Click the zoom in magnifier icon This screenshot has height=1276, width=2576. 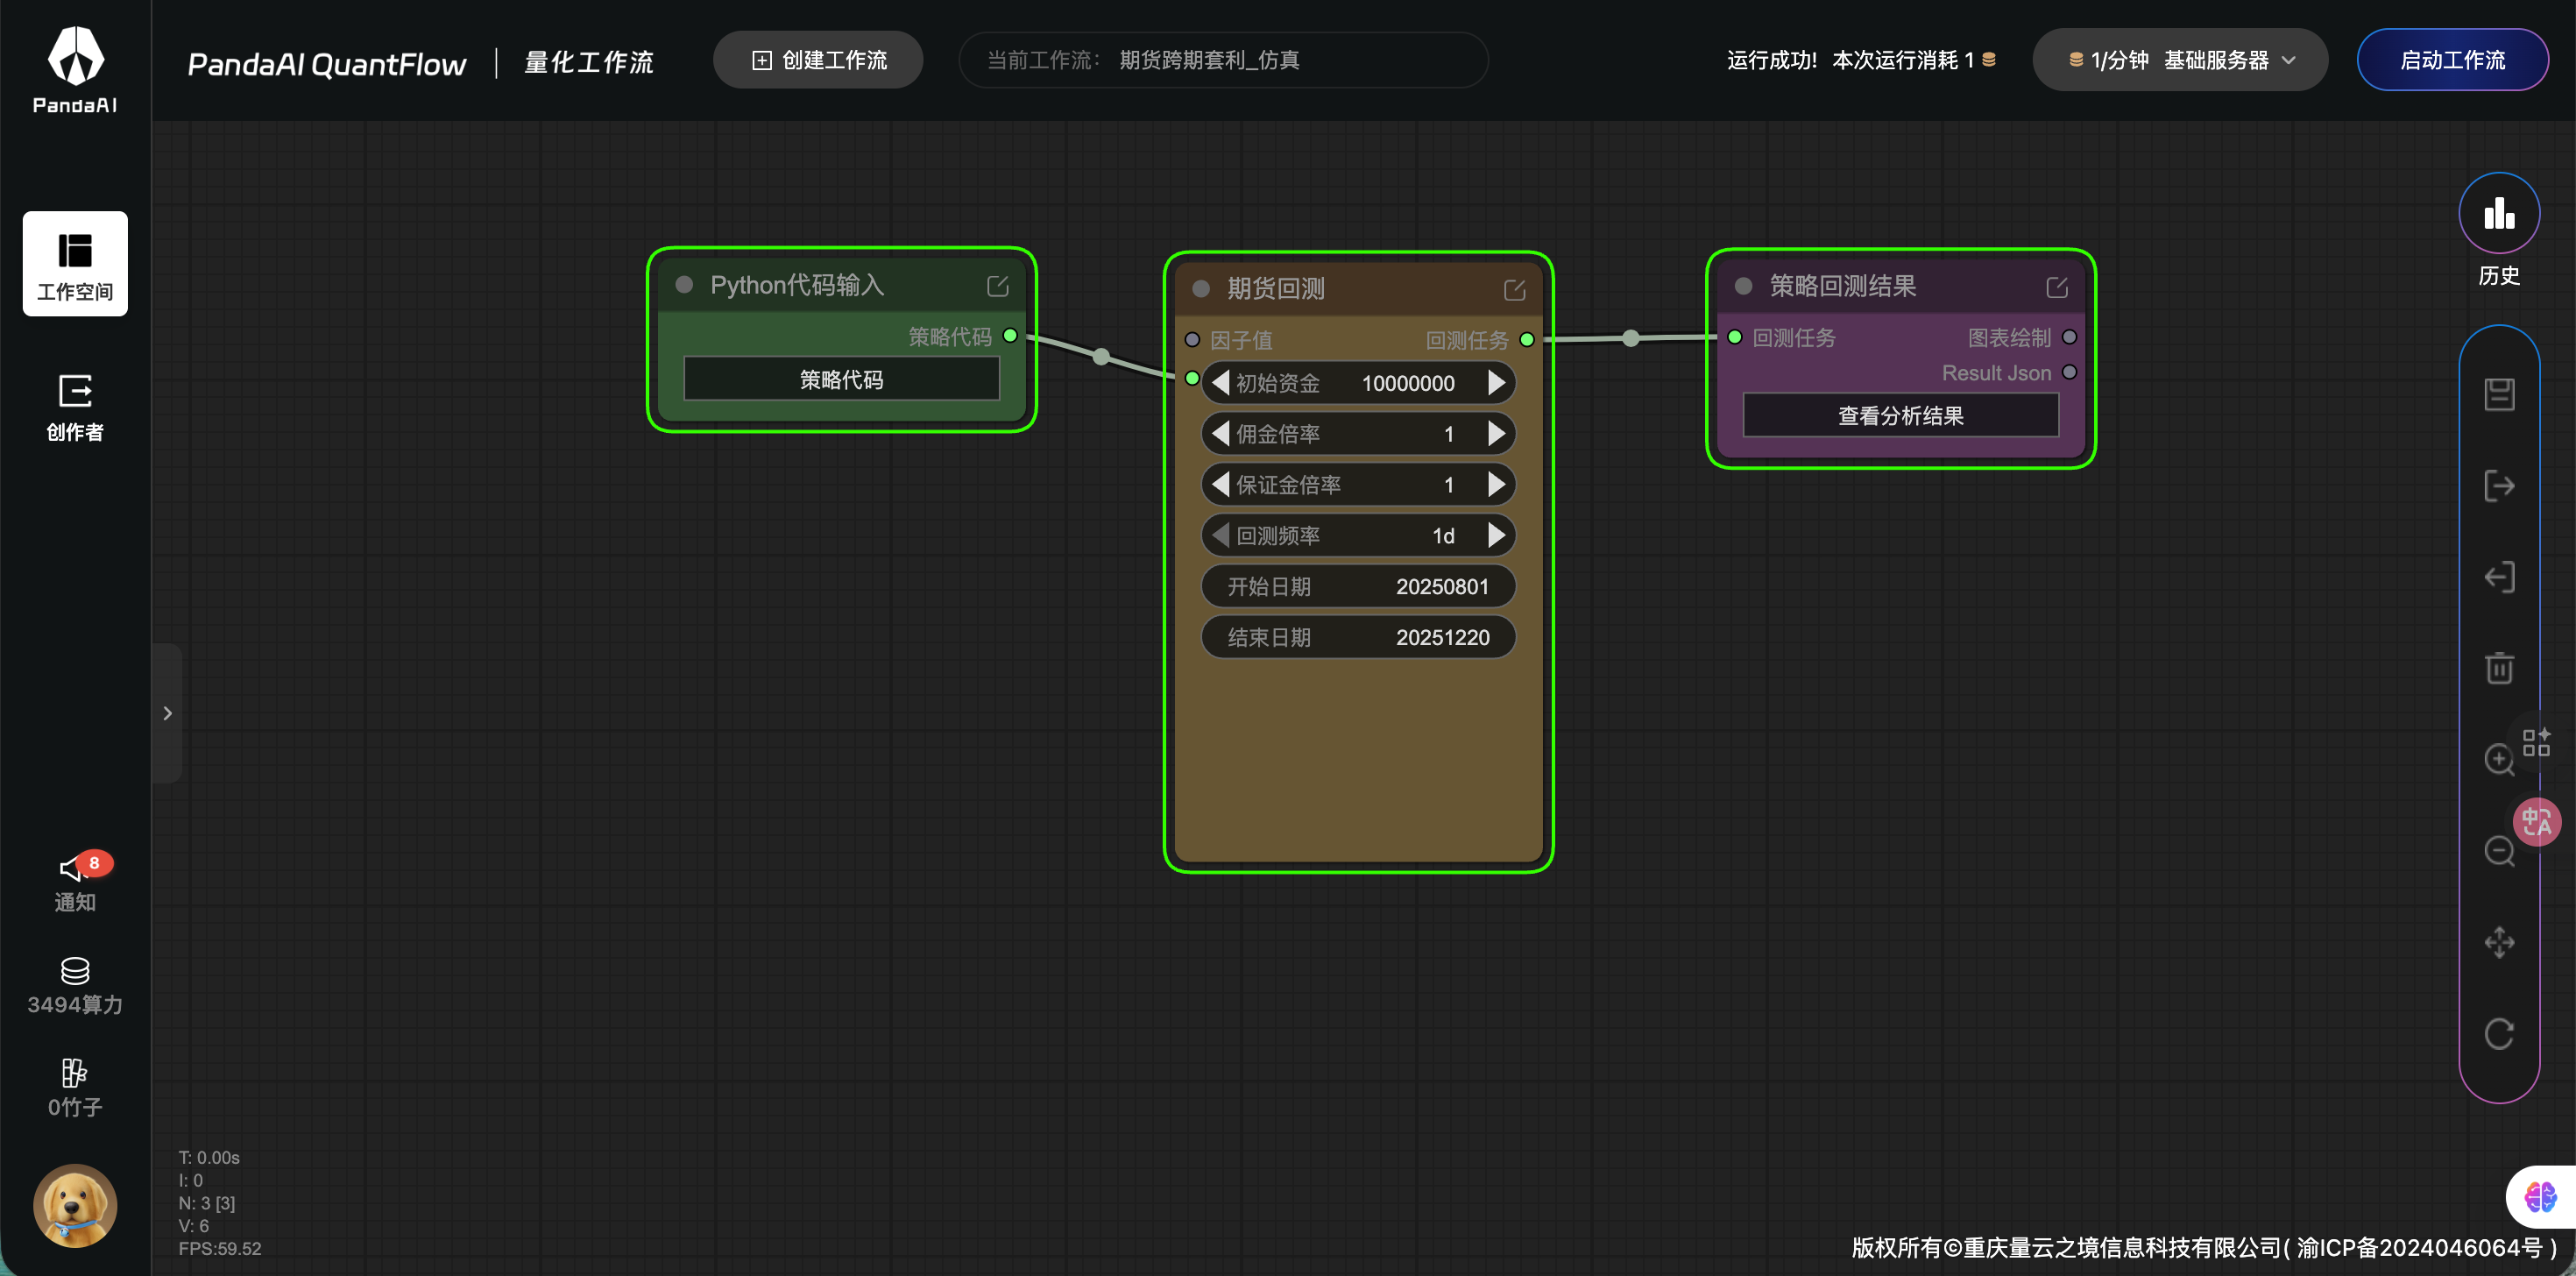tap(2499, 759)
